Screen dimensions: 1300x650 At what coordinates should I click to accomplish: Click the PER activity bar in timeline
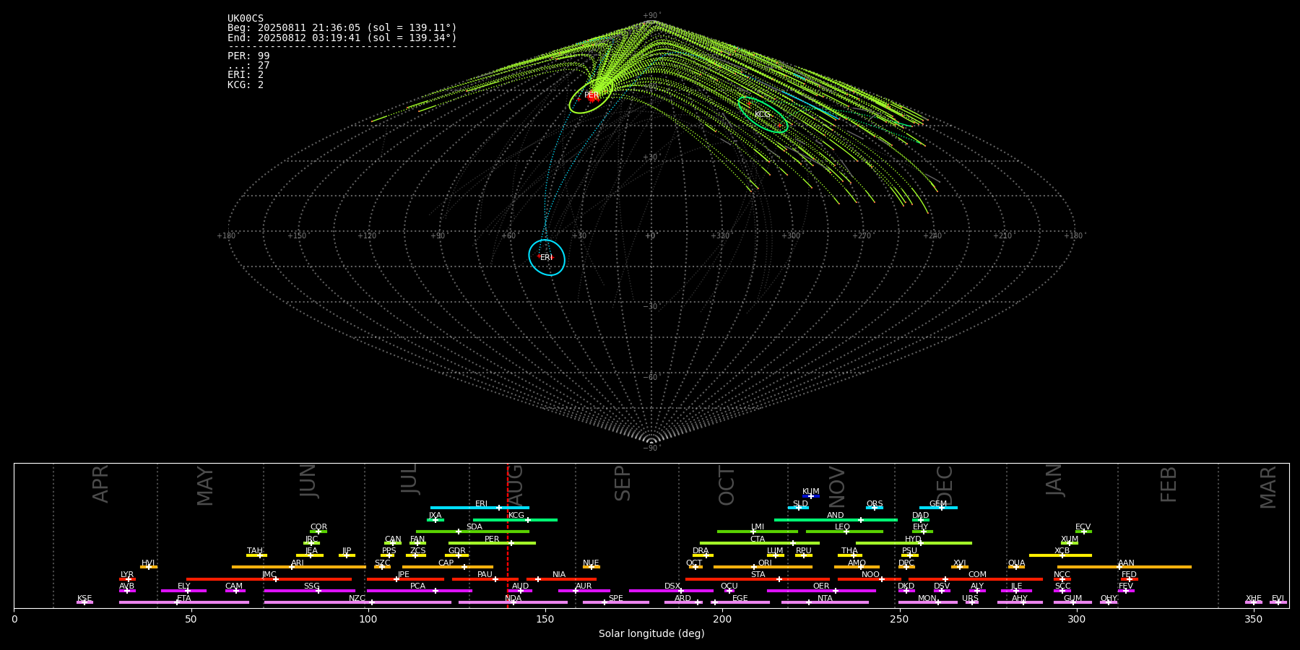point(492,543)
